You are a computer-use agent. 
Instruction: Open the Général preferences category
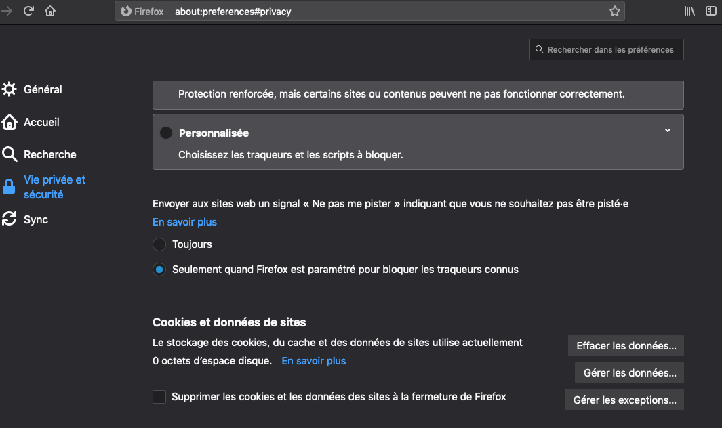43,89
